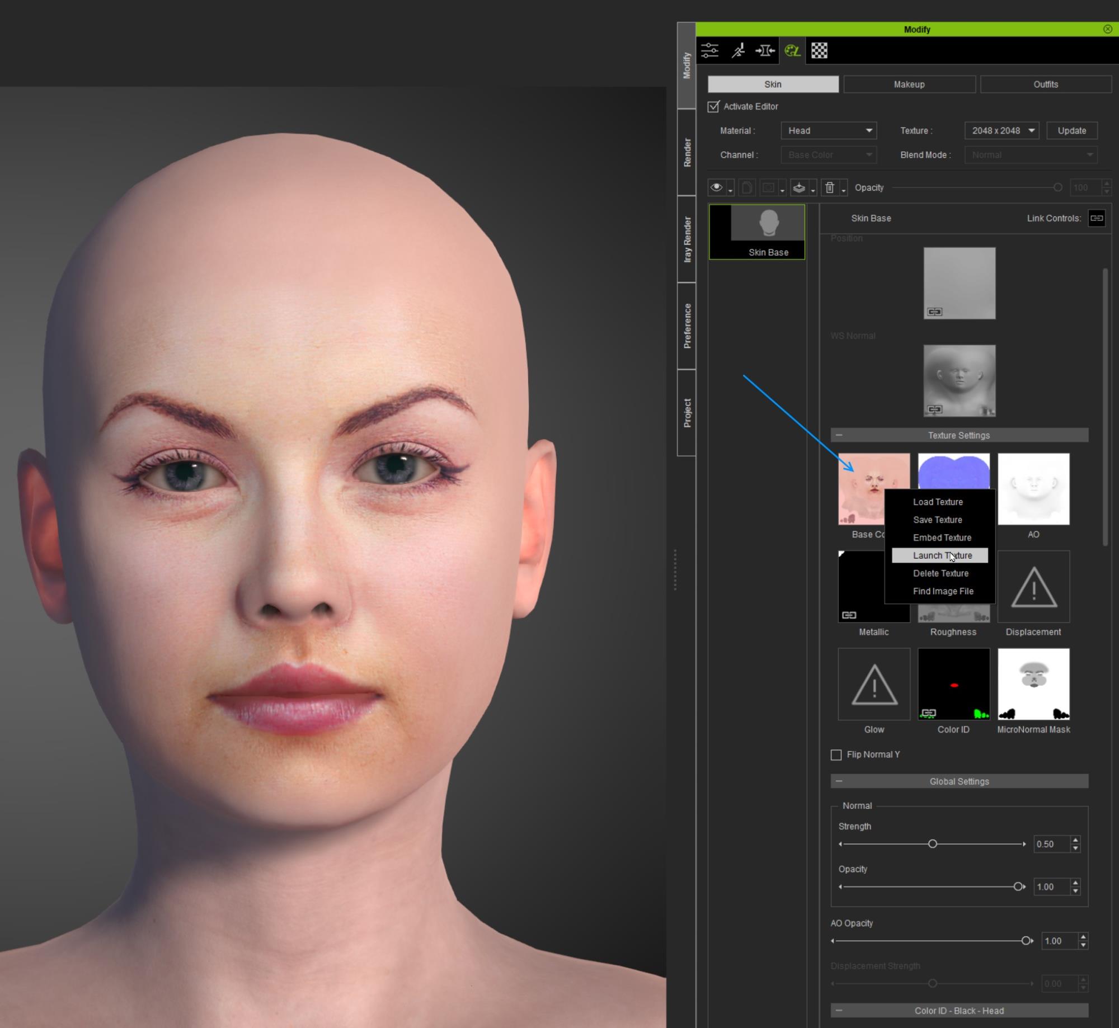Open the SkinGen palette tab icon
The image size is (1119, 1028).
pyautogui.click(x=792, y=51)
